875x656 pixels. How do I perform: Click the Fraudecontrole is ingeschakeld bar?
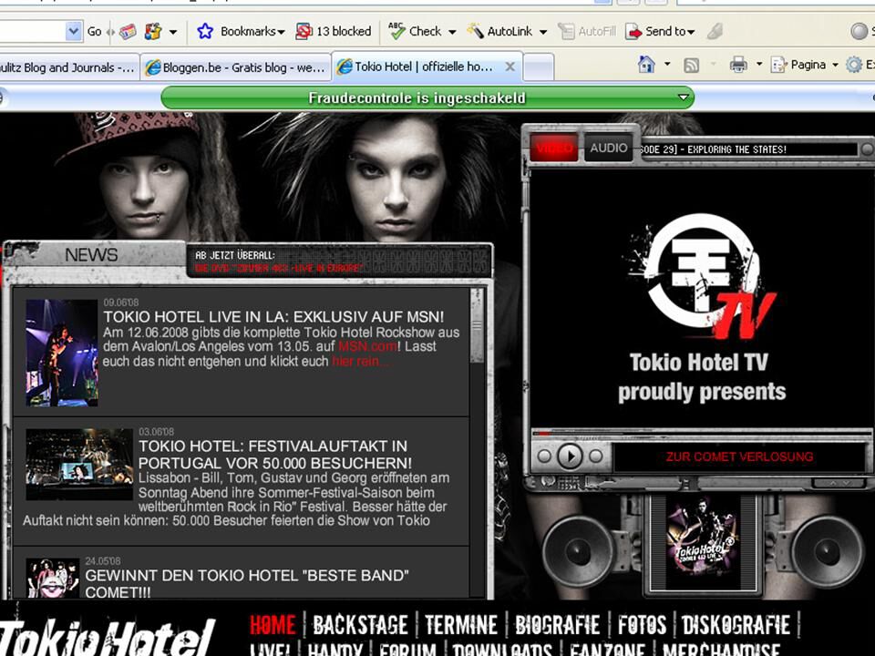point(427,98)
